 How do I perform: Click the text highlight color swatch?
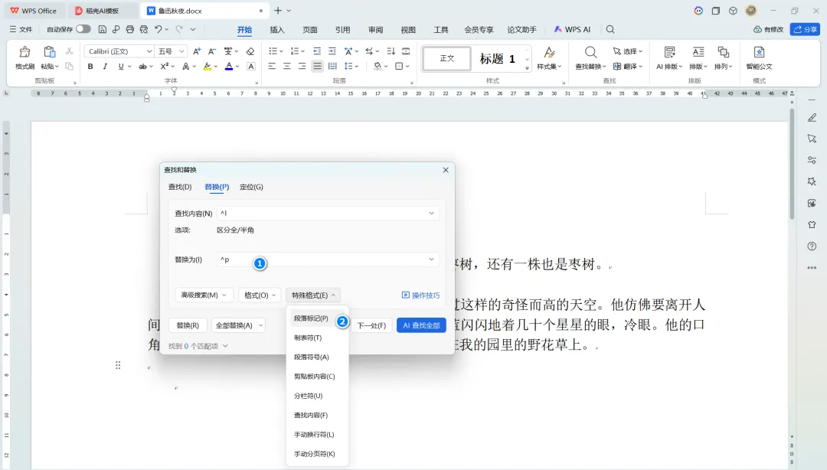point(207,67)
